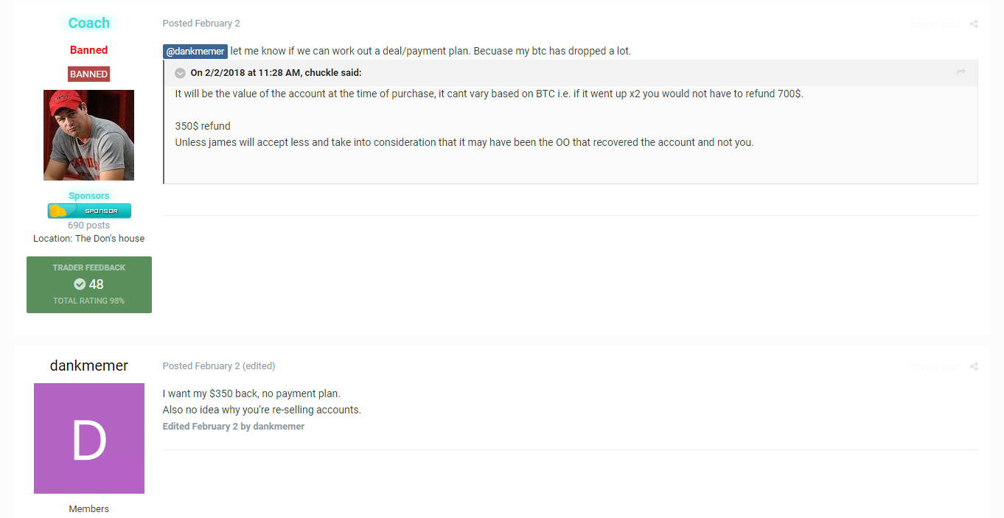
Task: Report Coach's post
Action: click(x=935, y=24)
